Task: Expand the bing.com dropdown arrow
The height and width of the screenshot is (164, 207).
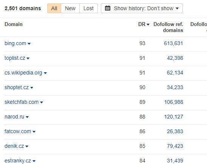Action: click(29, 44)
